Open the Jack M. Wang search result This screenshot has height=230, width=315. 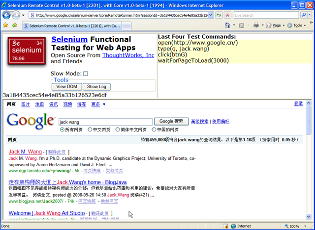(x=25, y=152)
